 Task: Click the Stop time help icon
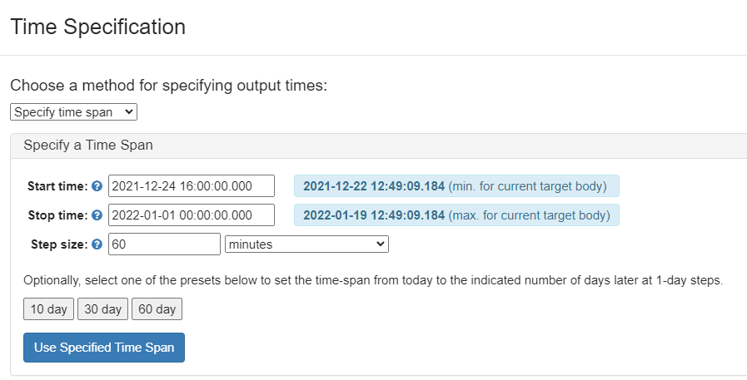pos(97,215)
